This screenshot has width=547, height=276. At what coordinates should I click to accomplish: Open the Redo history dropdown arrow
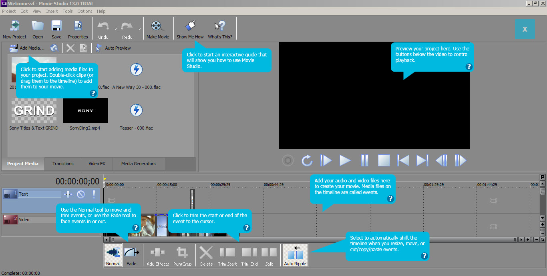tap(140, 29)
